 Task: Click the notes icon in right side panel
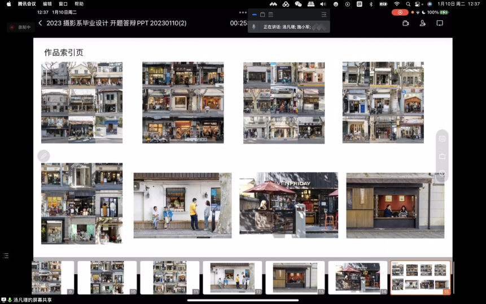(442, 138)
